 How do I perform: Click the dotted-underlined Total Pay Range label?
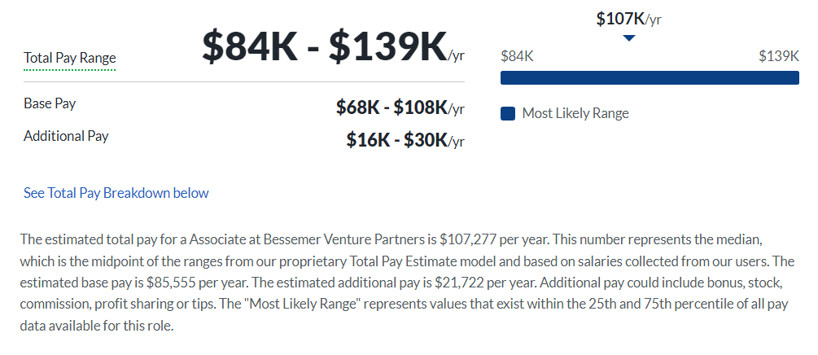click(x=70, y=58)
